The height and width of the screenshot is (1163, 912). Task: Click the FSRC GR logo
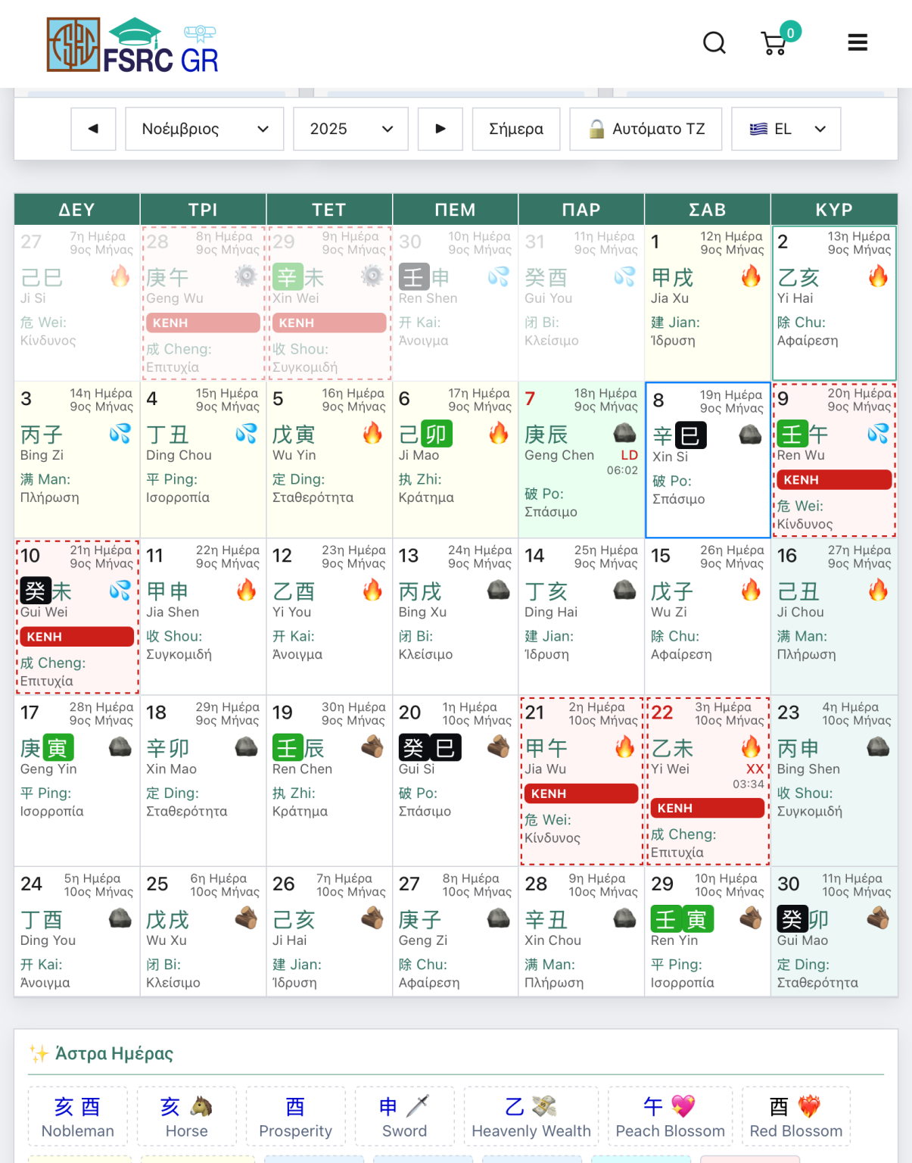click(132, 45)
